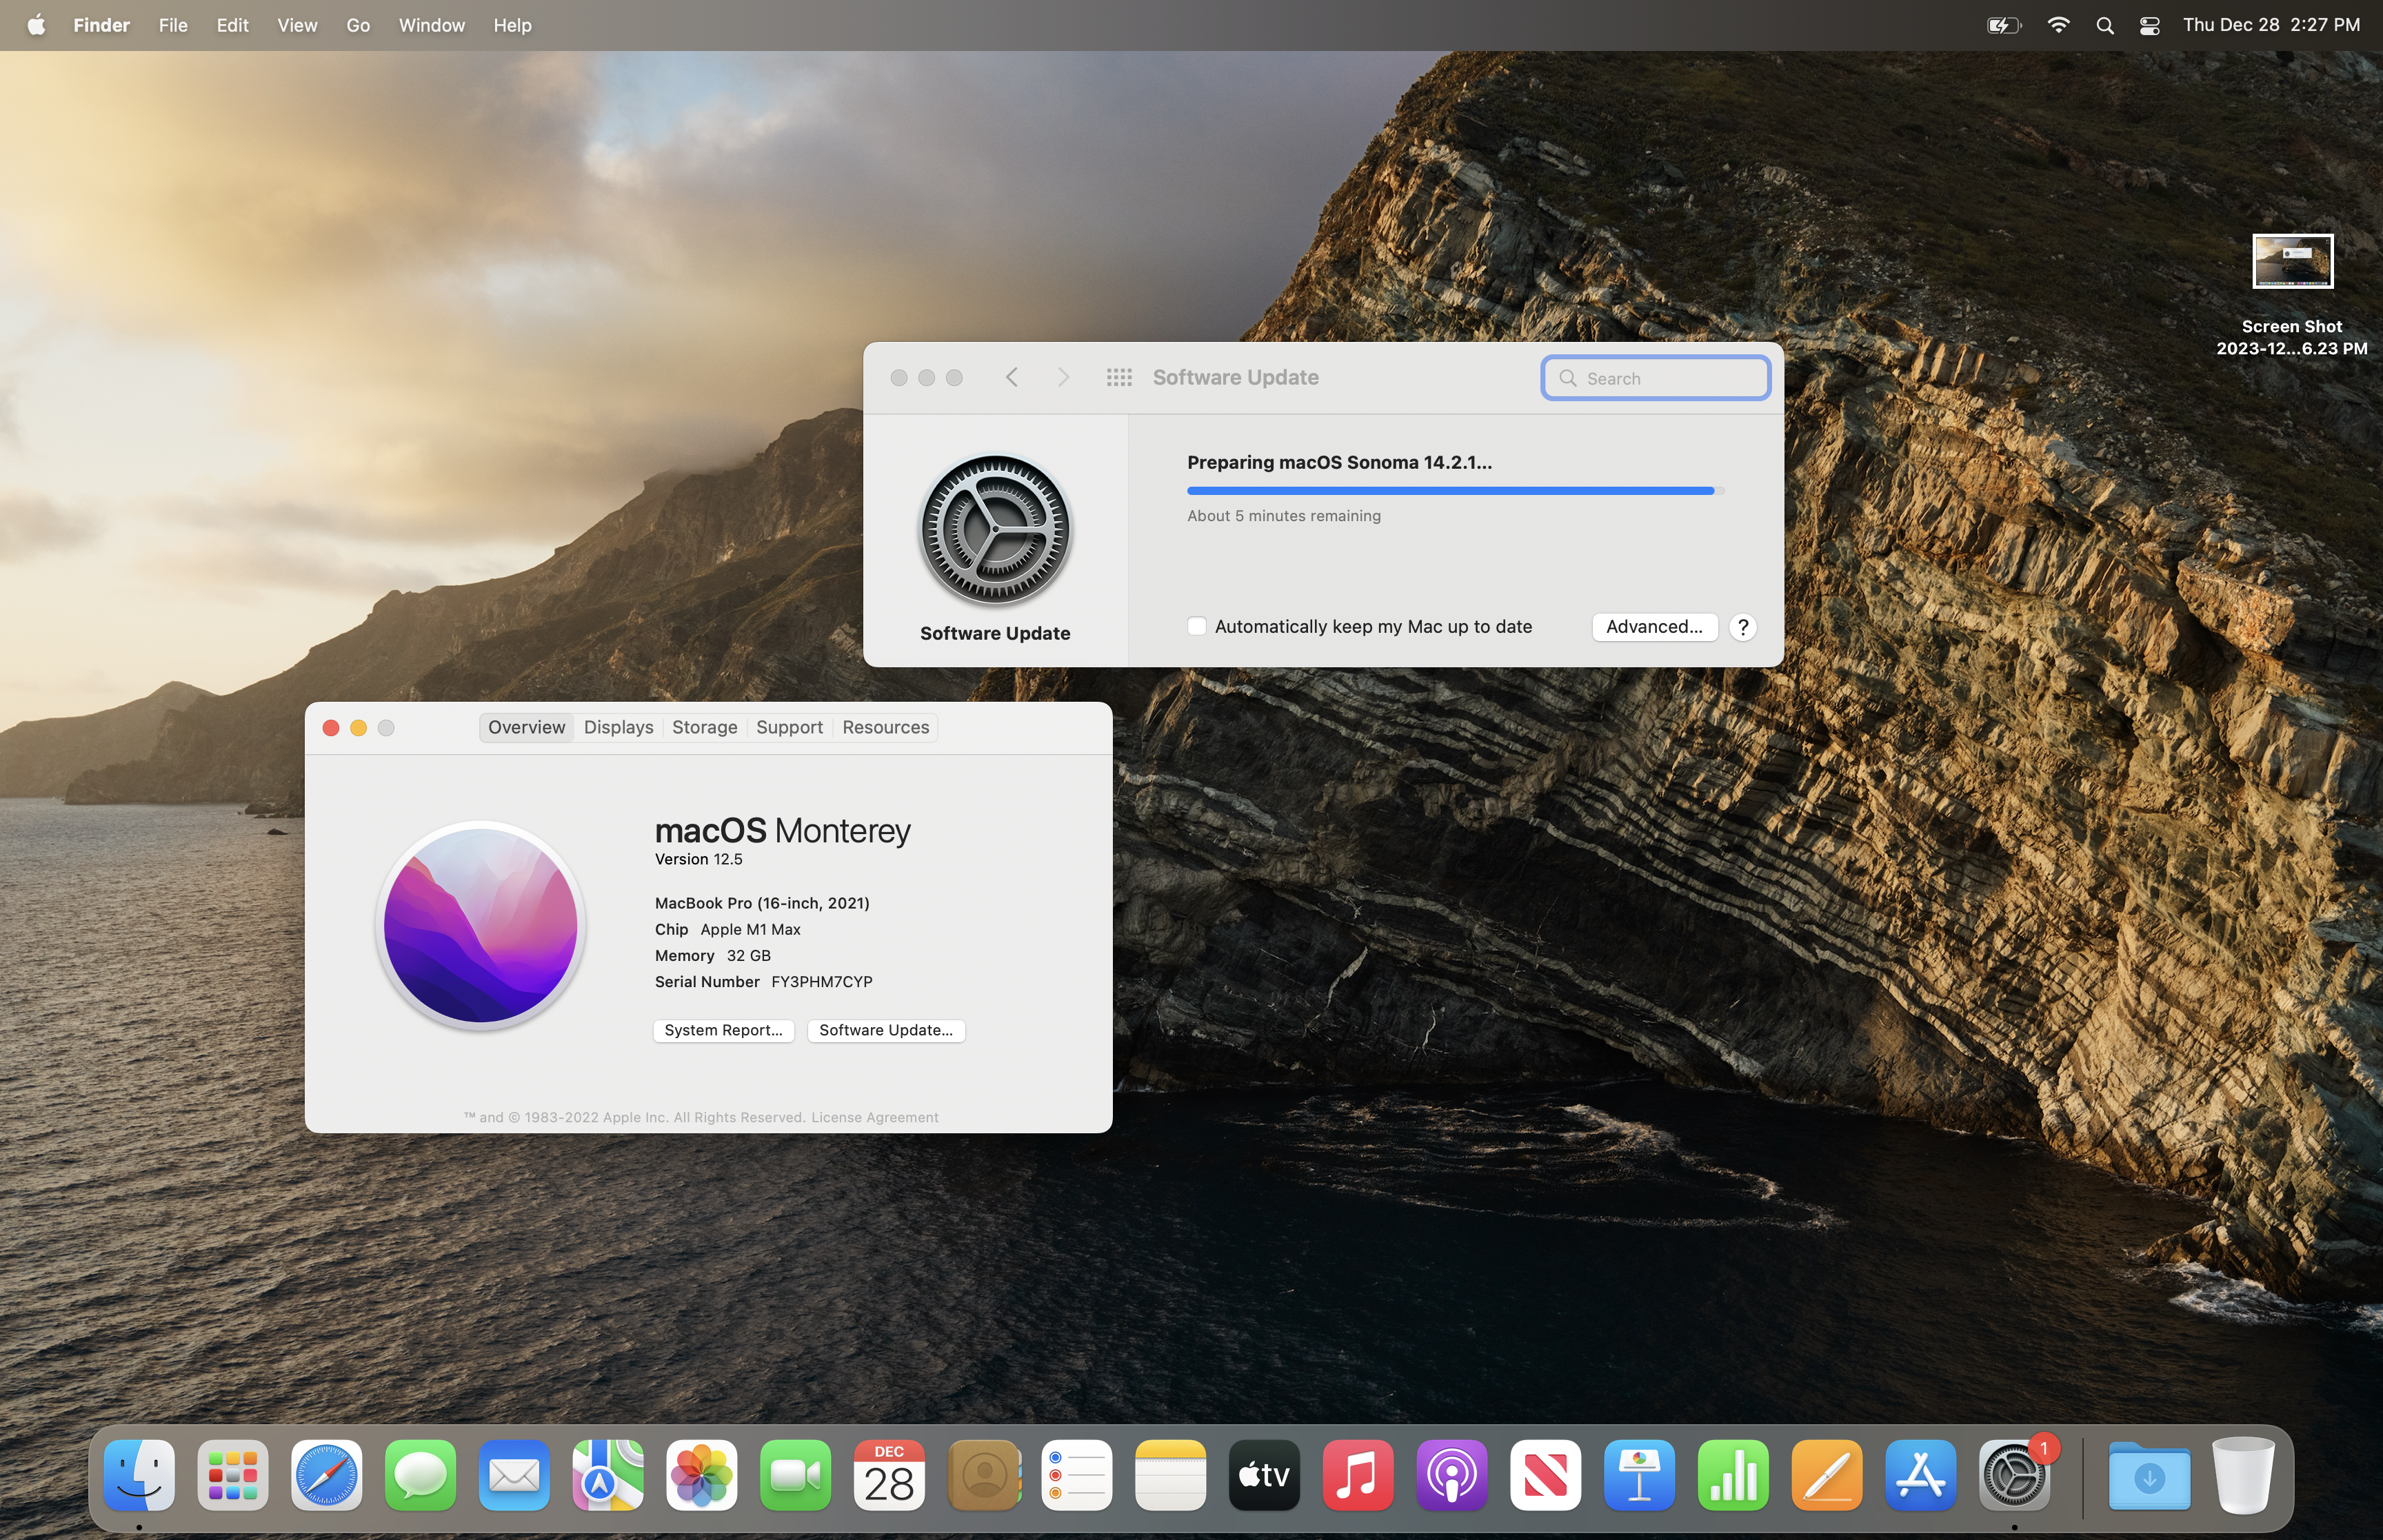Open the License Agreement link
The width and height of the screenshot is (2383, 1540).
pyautogui.click(x=874, y=1117)
